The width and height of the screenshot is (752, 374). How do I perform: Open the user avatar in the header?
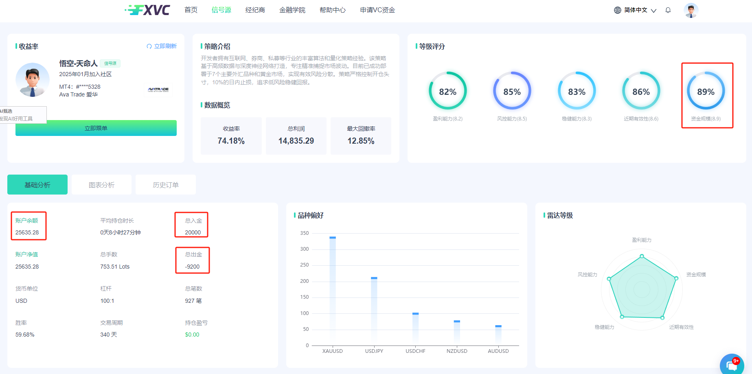click(691, 10)
